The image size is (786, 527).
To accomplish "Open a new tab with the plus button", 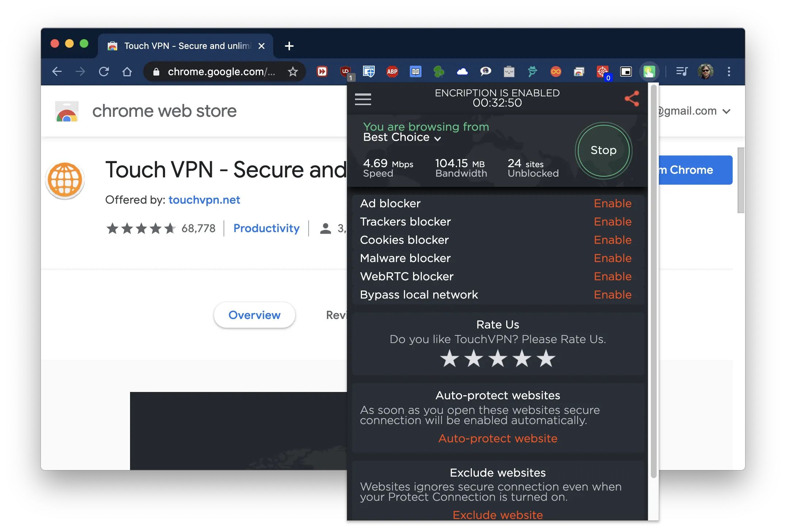I will [289, 46].
